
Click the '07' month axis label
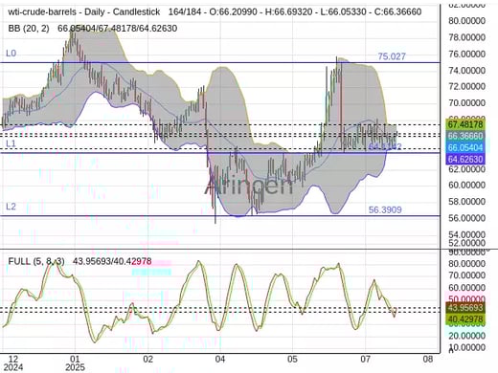pos(365,360)
